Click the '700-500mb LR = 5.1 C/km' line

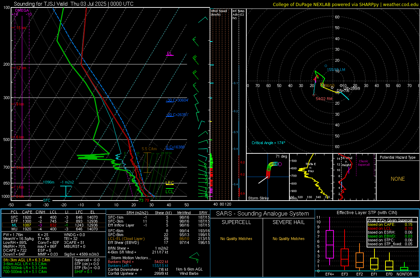[x=25, y=272]
